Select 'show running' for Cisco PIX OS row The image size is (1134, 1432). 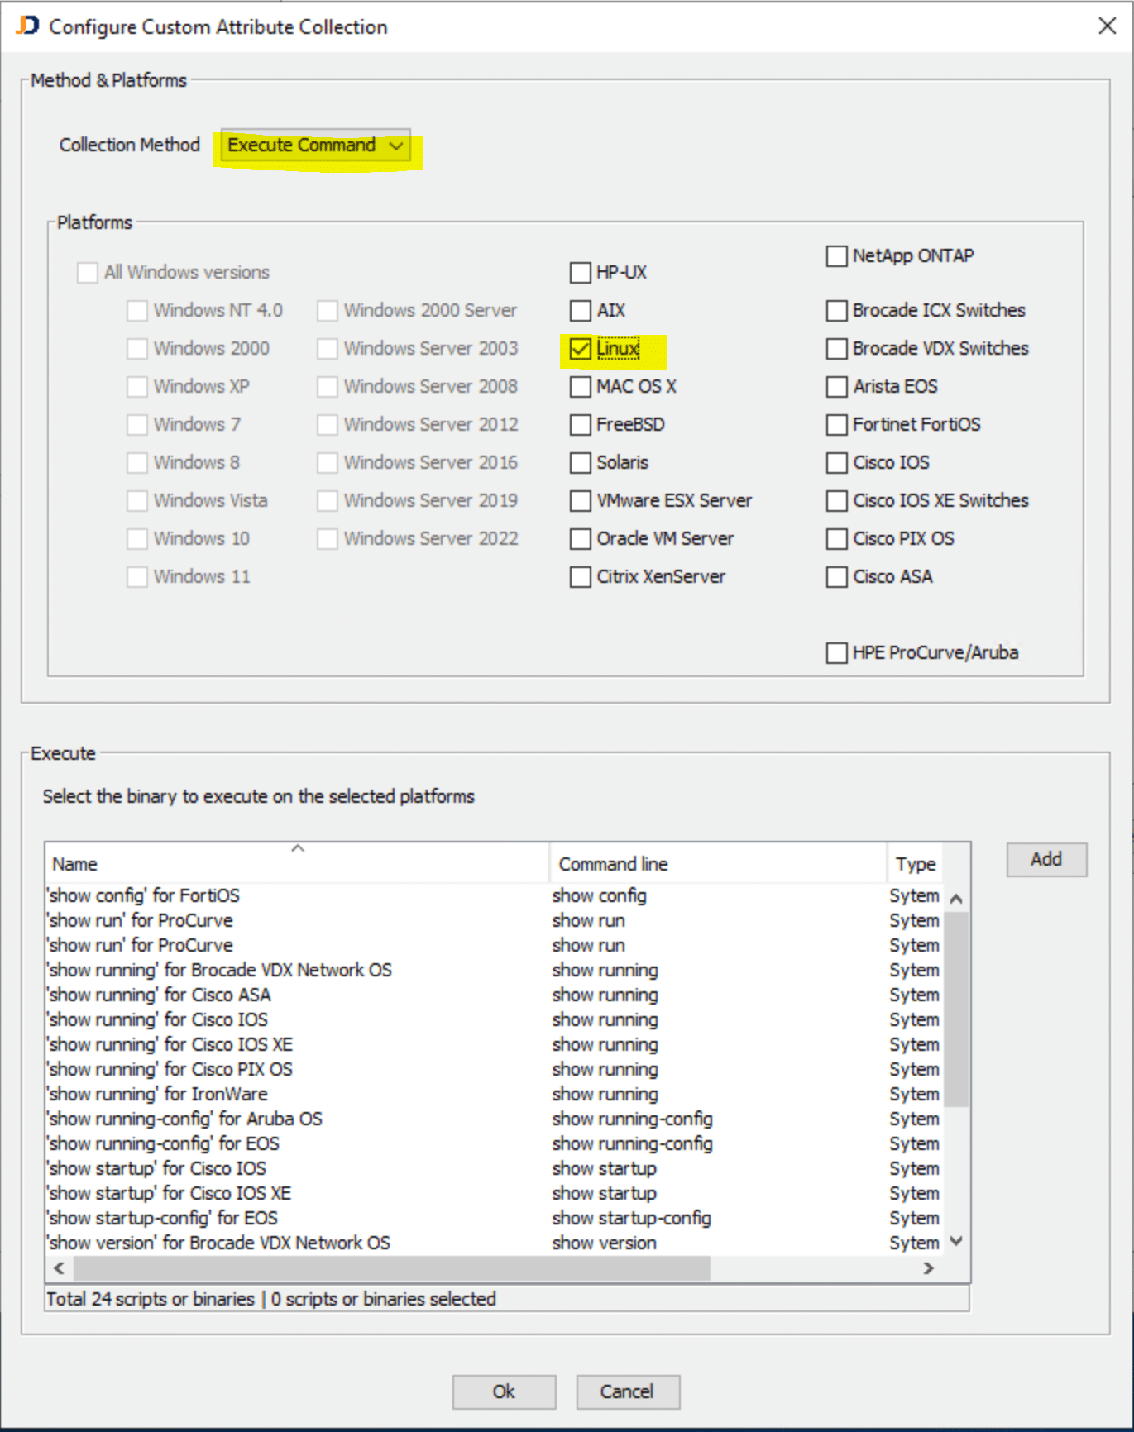[494, 1070]
